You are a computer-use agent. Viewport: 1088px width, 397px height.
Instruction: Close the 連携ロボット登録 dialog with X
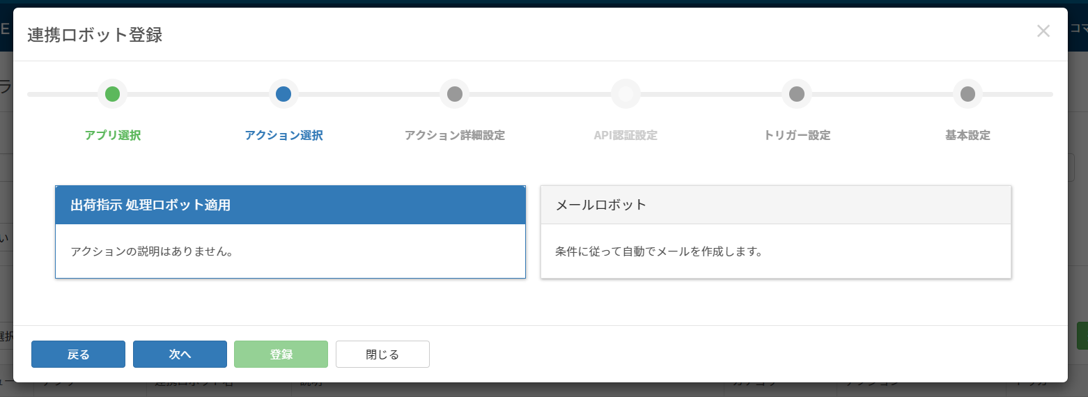(x=1043, y=31)
